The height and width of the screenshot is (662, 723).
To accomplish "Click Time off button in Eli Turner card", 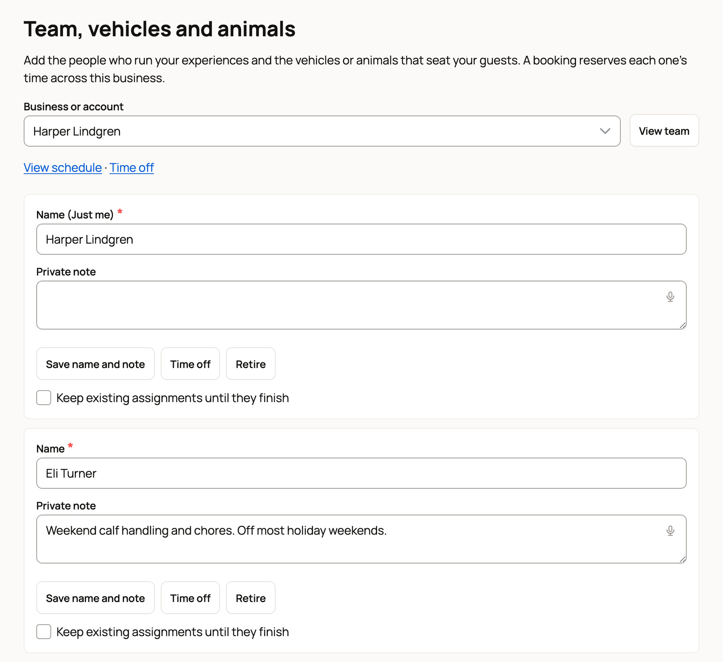I will [x=190, y=598].
